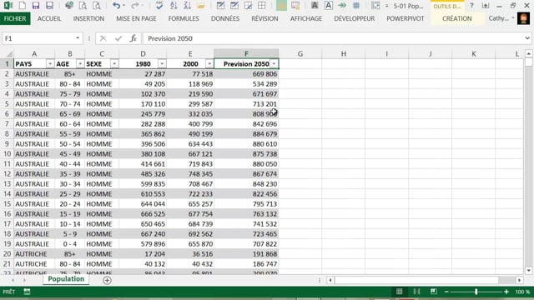Switch to the DÉVELOPPEUR ribbon tab
The image size is (534, 300).
click(x=354, y=18)
